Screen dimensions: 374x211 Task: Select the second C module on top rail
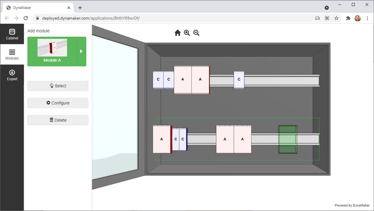[x=169, y=80]
